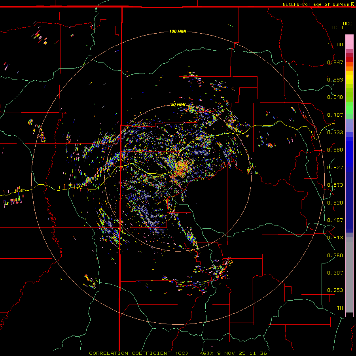Screen dimensions: 356x356
Task: Pick the periwinkle segment of the color bar
Action: (x=349, y=125)
